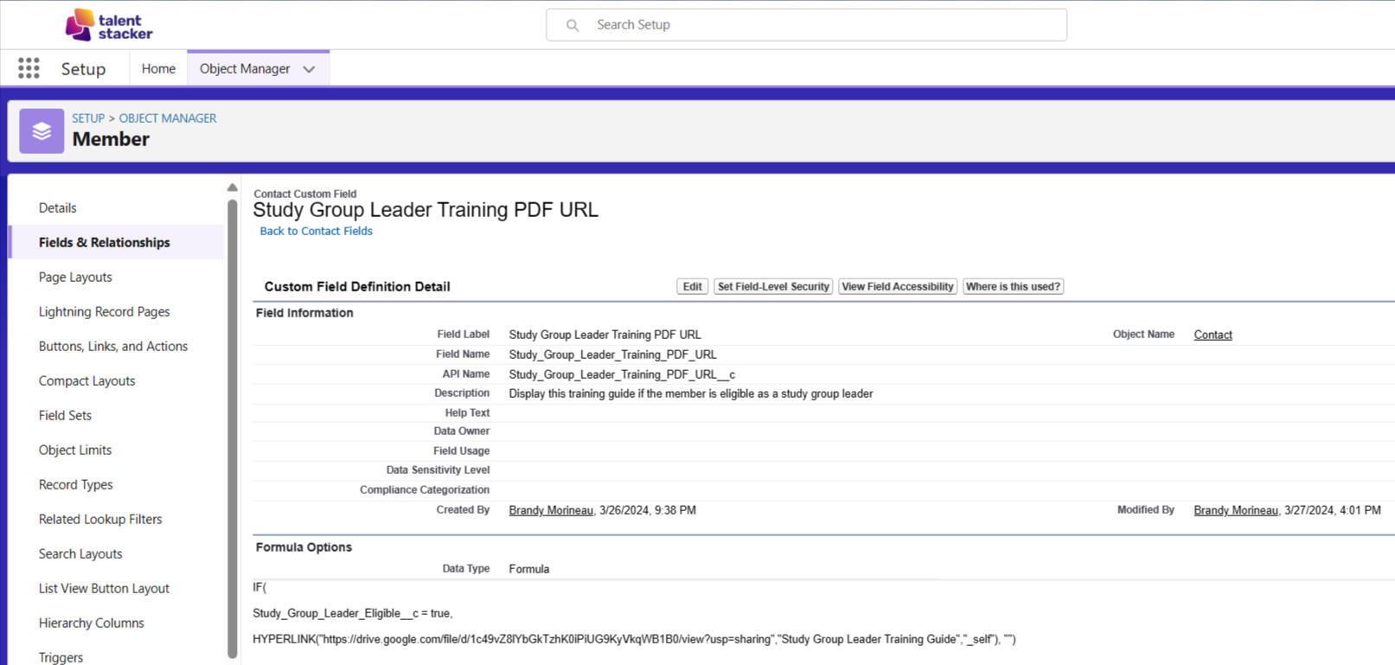Open View Field Accessibility
The image size is (1395, 665).
tap(897, 286)
